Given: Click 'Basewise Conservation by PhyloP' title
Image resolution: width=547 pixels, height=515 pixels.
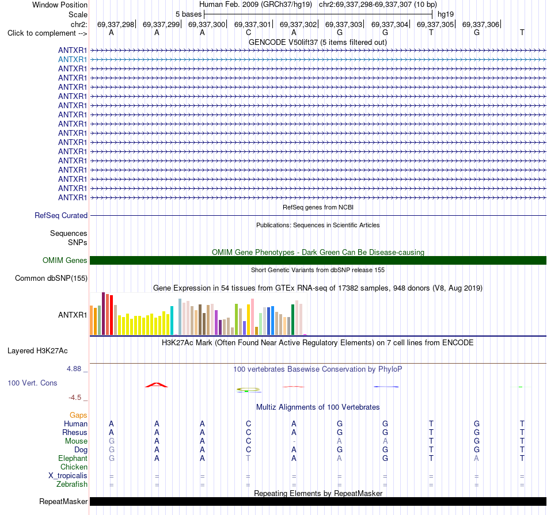Looking at the screenshot, I should (x=318, y=369).
